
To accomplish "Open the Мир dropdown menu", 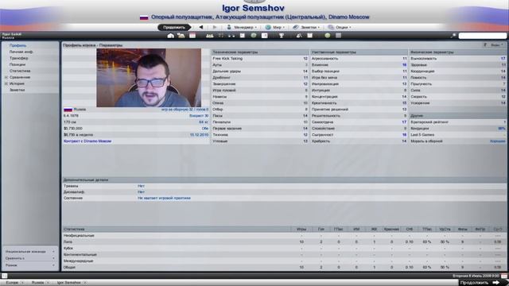I will [275, 27].
